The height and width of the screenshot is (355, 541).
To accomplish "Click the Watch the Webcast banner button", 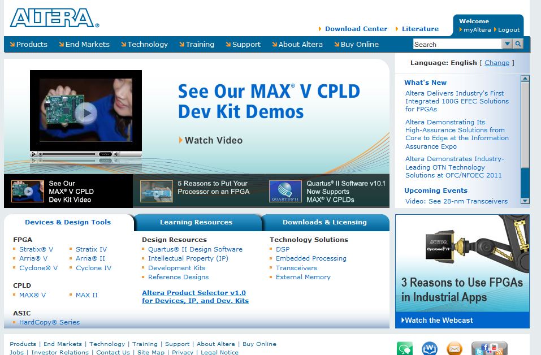I will pos(462,320).
